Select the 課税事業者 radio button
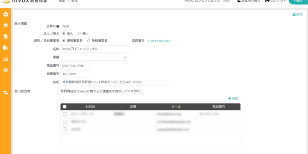 point(64,41)
